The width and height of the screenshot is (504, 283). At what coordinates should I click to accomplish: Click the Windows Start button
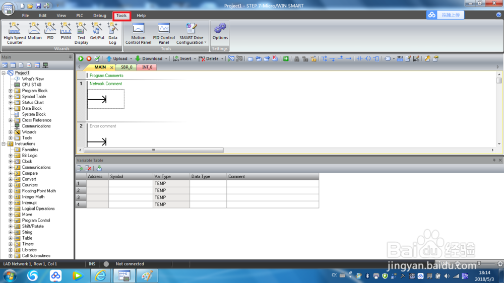click(10, 275)
